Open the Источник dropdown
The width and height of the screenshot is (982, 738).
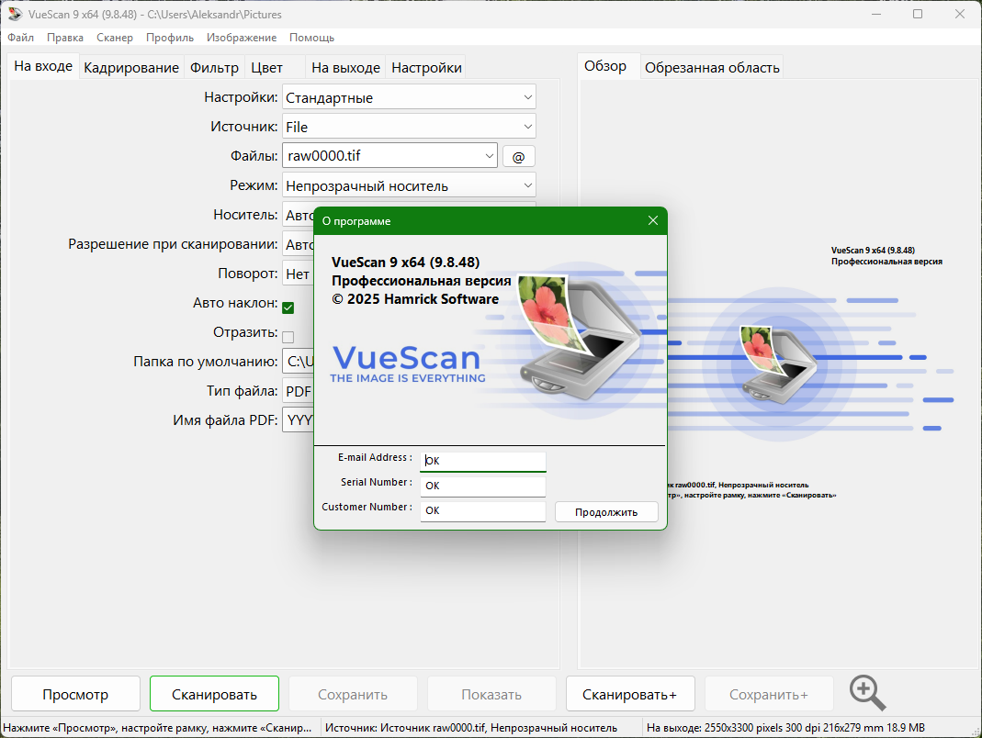tap(527, 127)
